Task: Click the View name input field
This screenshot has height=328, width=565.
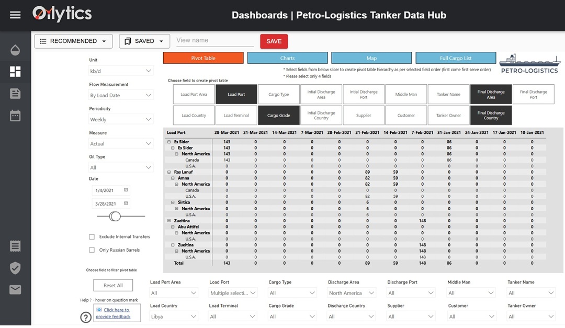Action: coord(214,40)
